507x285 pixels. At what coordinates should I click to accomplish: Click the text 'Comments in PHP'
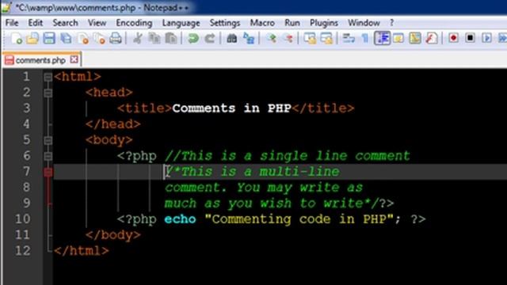[x=231, y=108]
